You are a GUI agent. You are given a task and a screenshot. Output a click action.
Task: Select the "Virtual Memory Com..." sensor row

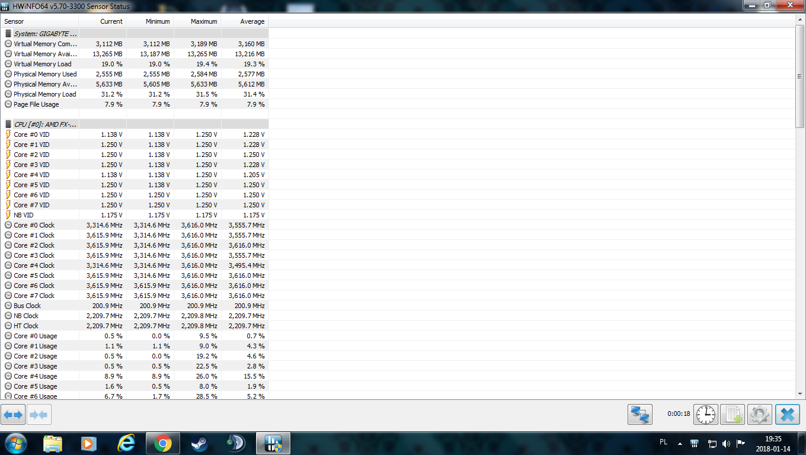pyautogui.click(x=135, y=44)
